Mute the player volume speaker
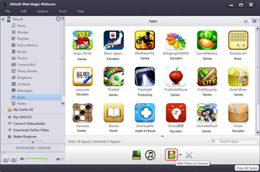Image resolution: width=260 pixels, height=172 pixels. [x=22, y=159]
